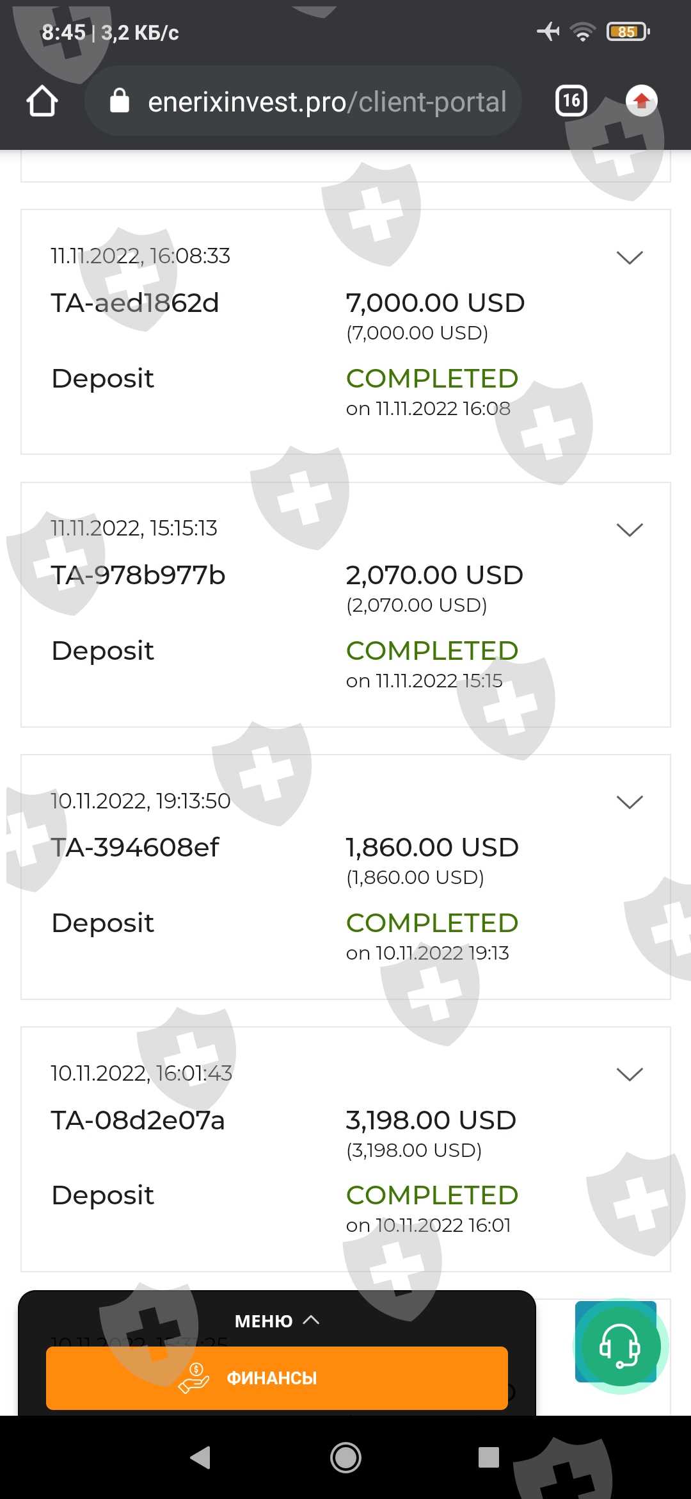Image resolution: width=691 pixels, height=1499 pixels.
Task: Open the МЕНЮ bottom menu
Action: [276, 1321]
